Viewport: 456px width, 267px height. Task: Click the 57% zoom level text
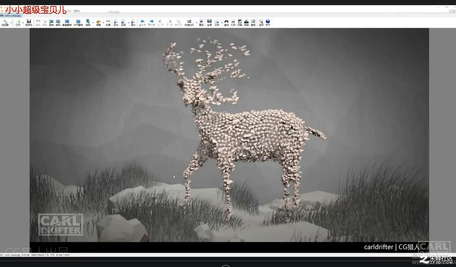pyautogui.click(x=52, y=255)
